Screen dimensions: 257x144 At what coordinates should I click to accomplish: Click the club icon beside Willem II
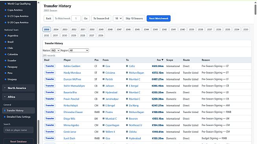coord(103,132)
